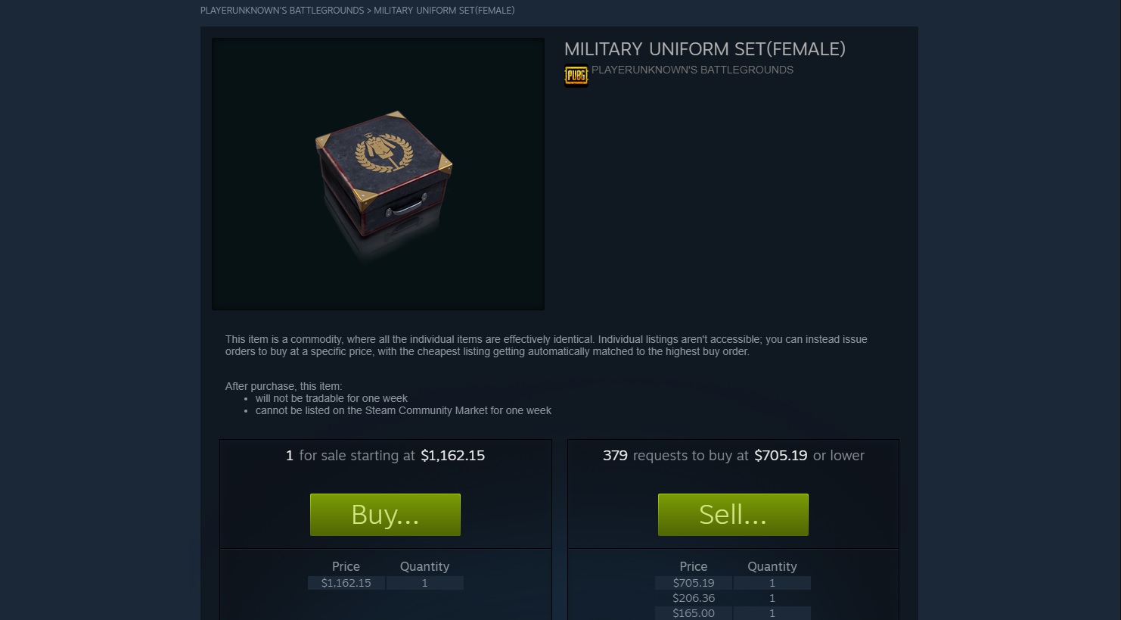Open PLAYERUNKNOWN'S BATTLEGROUNDS breadcrumb link
Screen dimensions: 1121x620
click(x=282, y=11)
